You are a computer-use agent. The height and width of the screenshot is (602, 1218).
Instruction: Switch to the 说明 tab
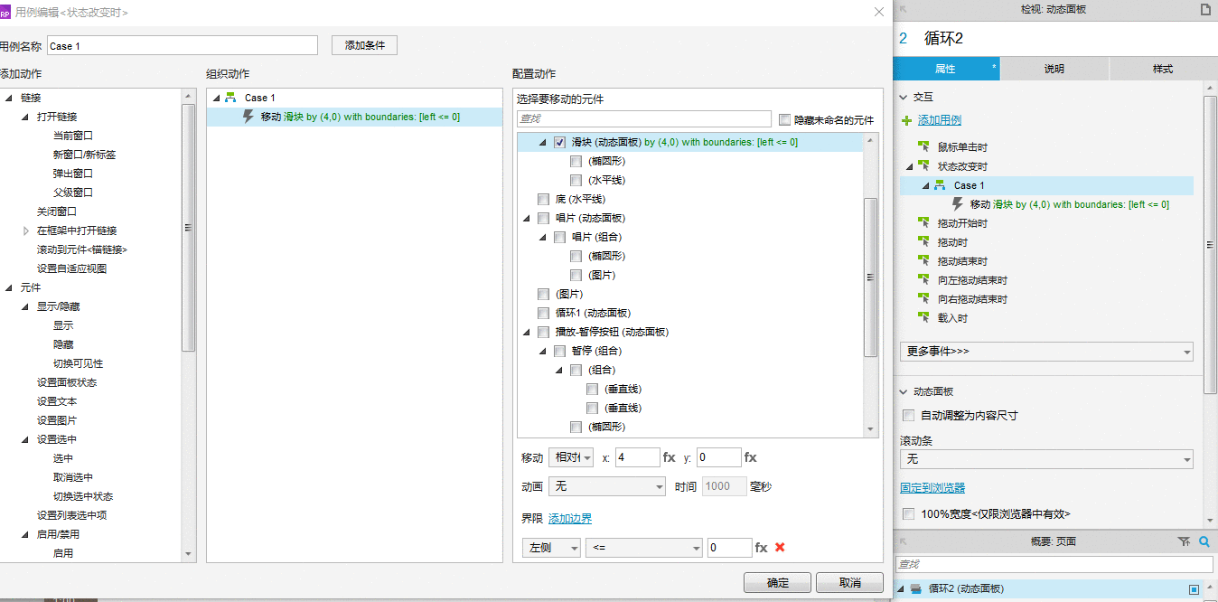[1054, 69]
